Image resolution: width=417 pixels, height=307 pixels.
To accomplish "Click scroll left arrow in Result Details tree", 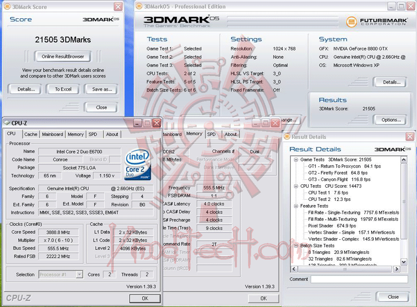I will 294,269.
